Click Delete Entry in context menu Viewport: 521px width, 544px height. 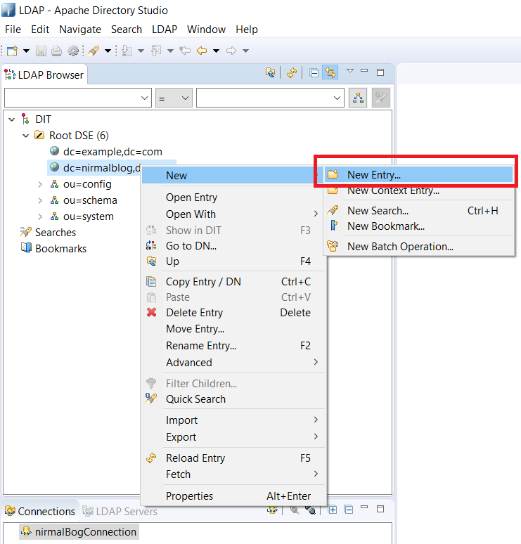(x=233, y=313)
